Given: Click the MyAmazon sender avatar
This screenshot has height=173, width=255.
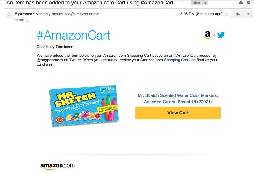Looking at the screenshot, I should (9, 14).
